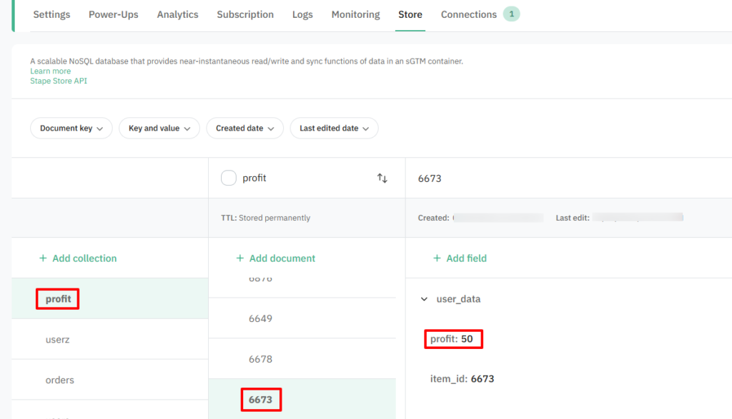Click the TTL: Stored permanently text
This screenshot has width=732, height=419.
click(x=266, y=218)
